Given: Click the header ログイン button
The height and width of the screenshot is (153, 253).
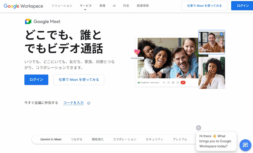Looking at the screenshot, I should (x=243, y=6).
